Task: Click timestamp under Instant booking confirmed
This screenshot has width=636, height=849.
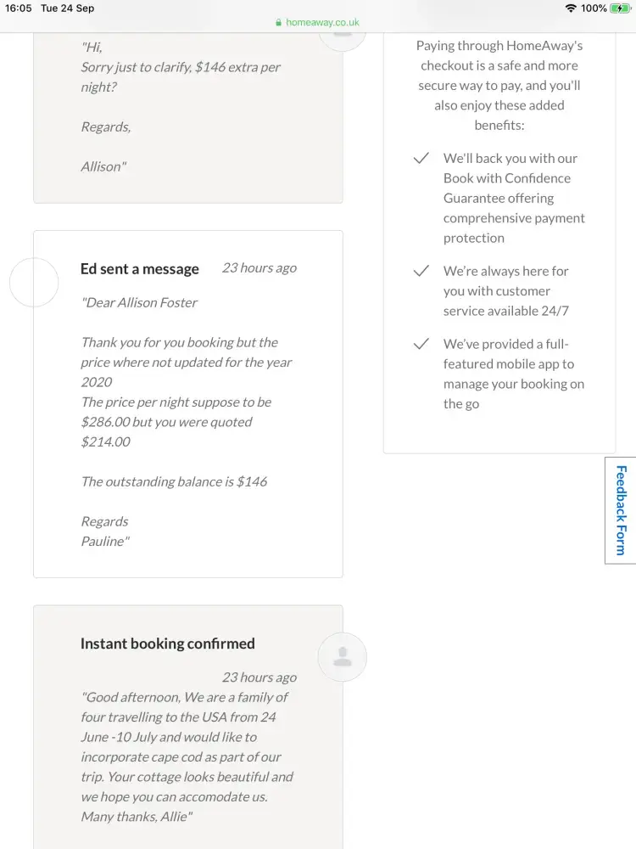Action: [x=259, y=678]
